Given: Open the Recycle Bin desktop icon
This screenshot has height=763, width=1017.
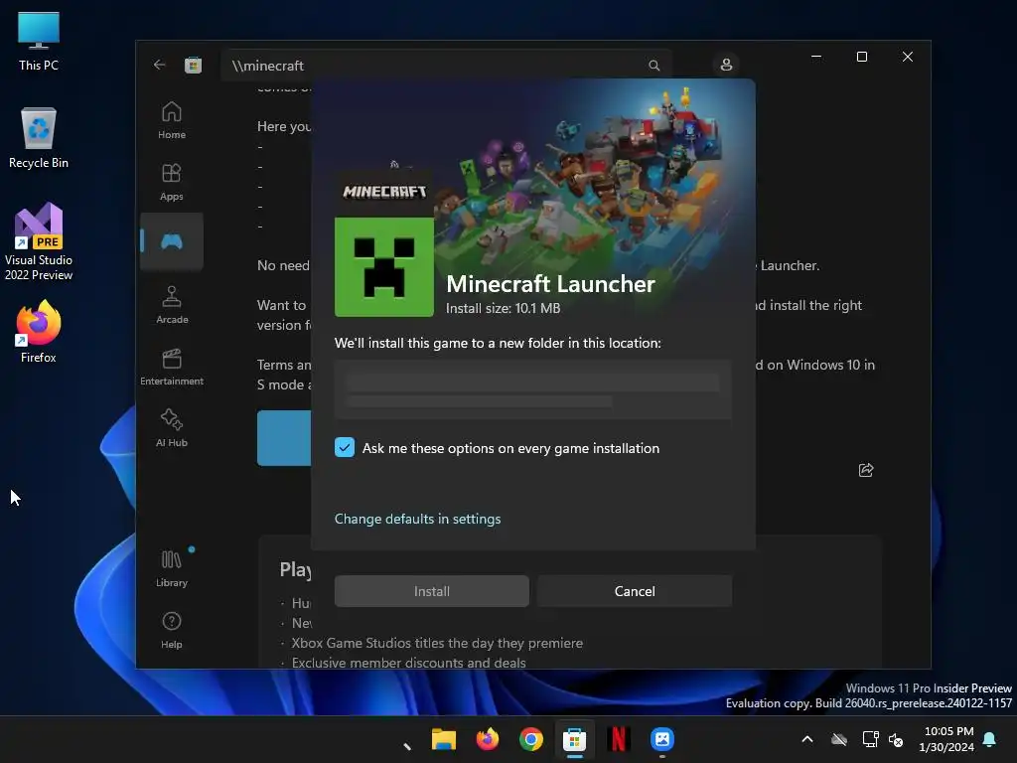Looking at the screenshot, I should coord(39,137).
